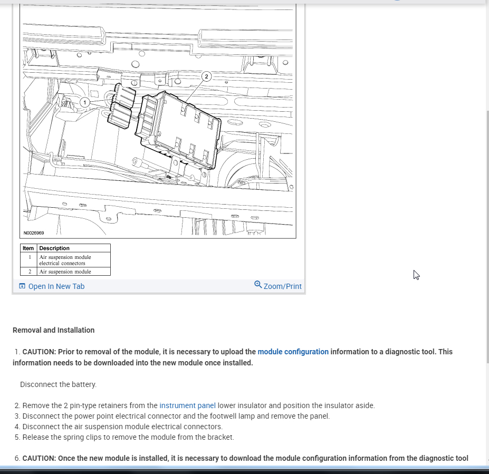Click the Zoom/Print magnifier icon

click(258, 285)
